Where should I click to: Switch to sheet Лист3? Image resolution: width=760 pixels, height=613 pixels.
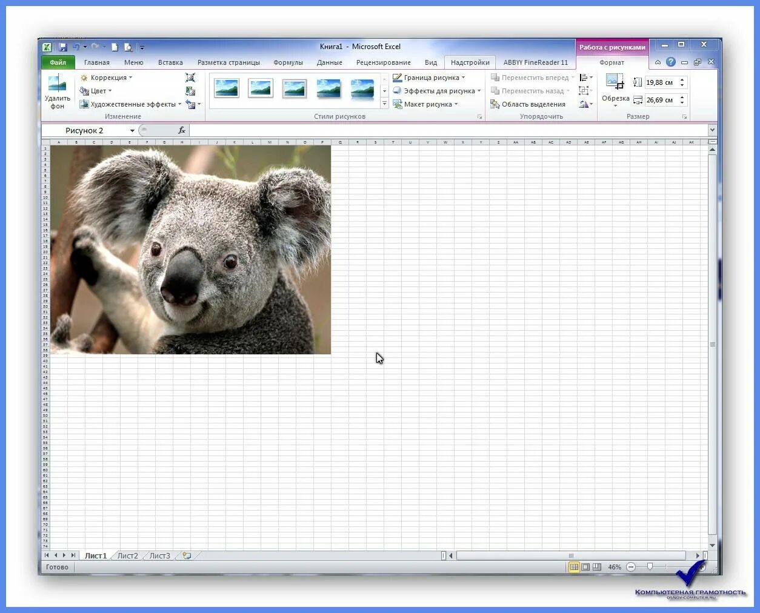point(160,555)
